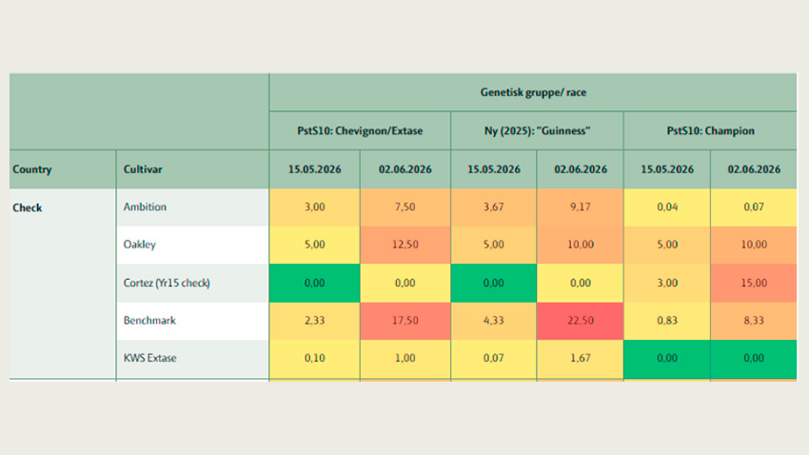This screenshot has height=455, width=809.
Task: Click the Cultivar column header
Action: (x=192, y=169)
